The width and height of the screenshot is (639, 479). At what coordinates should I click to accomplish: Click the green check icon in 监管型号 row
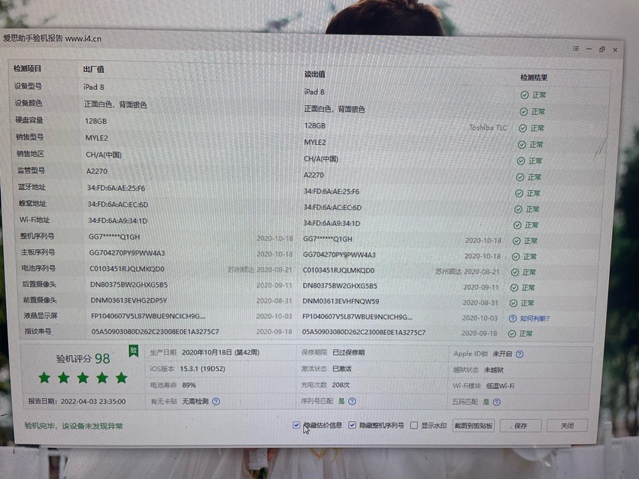520,177
